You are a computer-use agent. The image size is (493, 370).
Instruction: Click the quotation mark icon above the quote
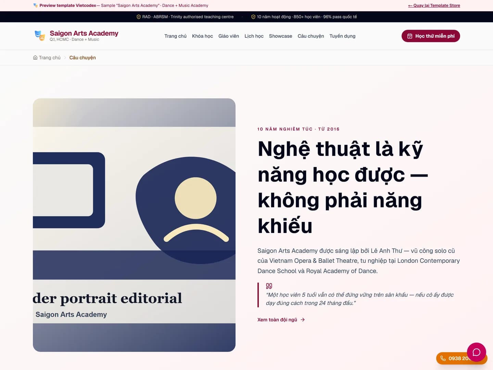[269, 286]
